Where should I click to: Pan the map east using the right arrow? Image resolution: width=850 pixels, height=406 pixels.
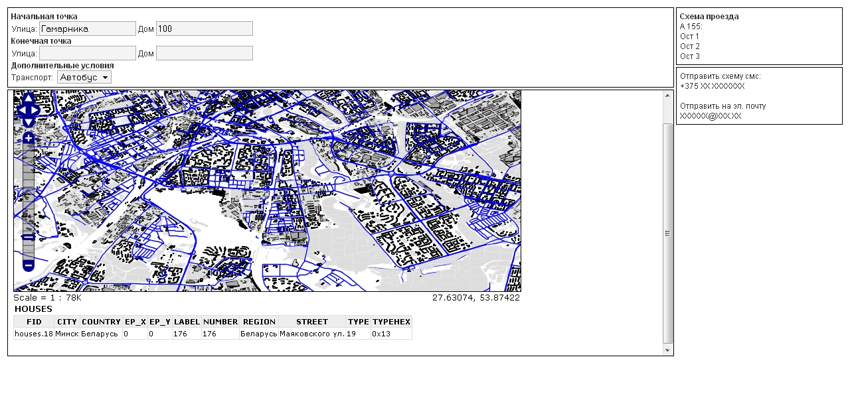pos(34,109)
